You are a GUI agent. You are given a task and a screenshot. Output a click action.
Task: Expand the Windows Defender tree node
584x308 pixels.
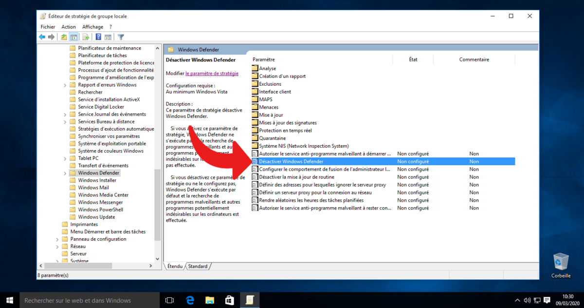(x=65, y=173)
